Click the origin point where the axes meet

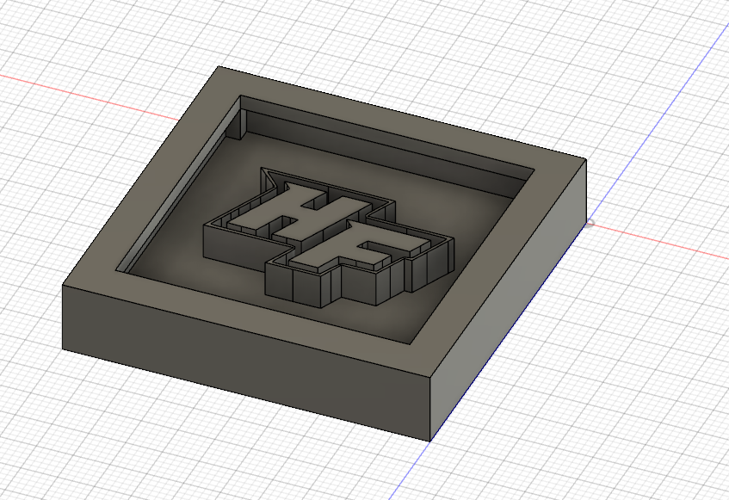[589, 224]
